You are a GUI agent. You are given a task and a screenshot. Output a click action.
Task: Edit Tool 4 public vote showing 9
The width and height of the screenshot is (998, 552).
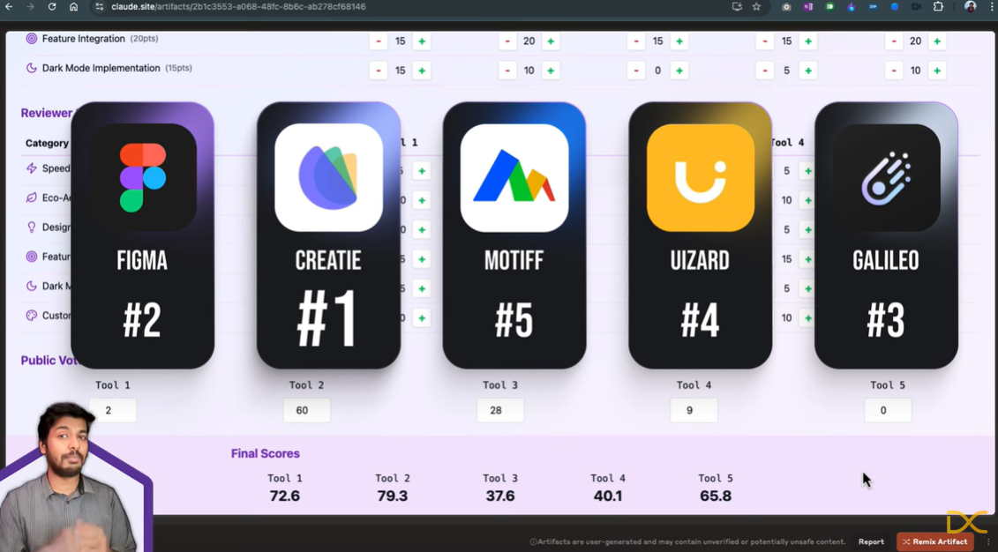[694, 410]
